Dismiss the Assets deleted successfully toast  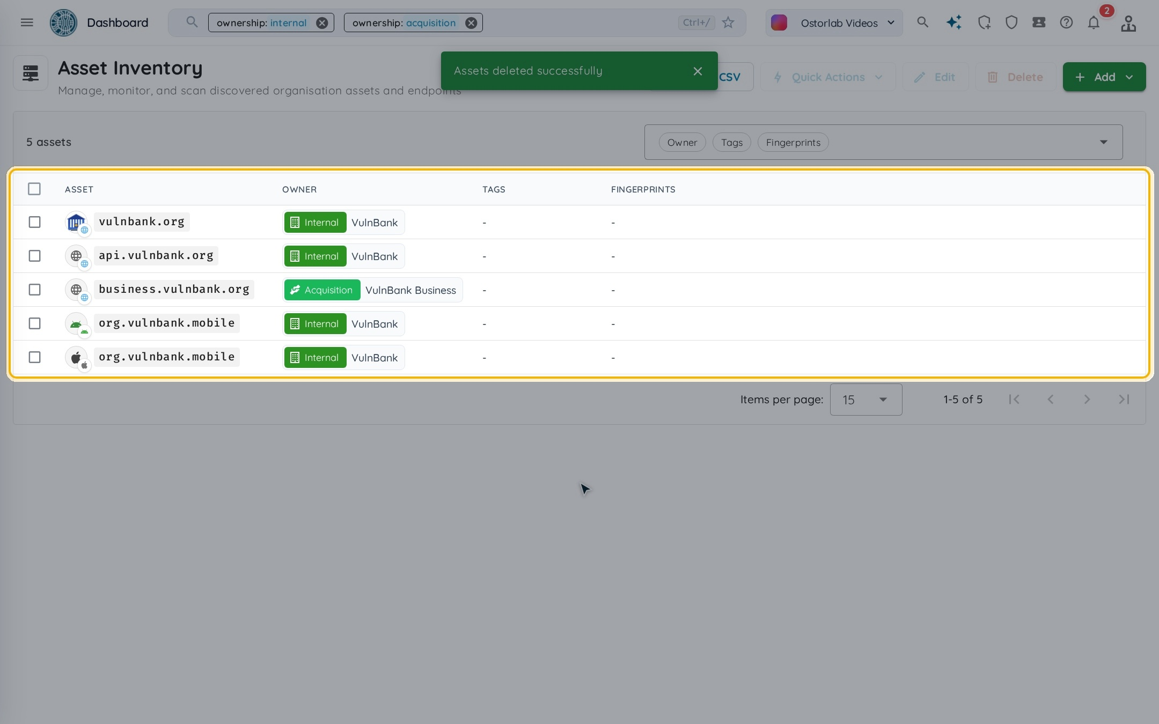[698, 71]
